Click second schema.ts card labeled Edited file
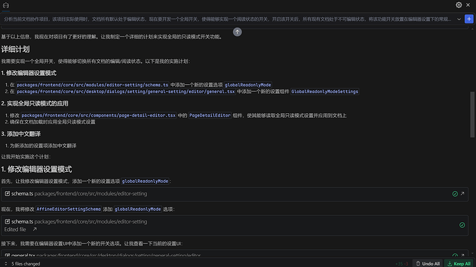The width and height of the screenshot is (476, 267). point(235,226)
